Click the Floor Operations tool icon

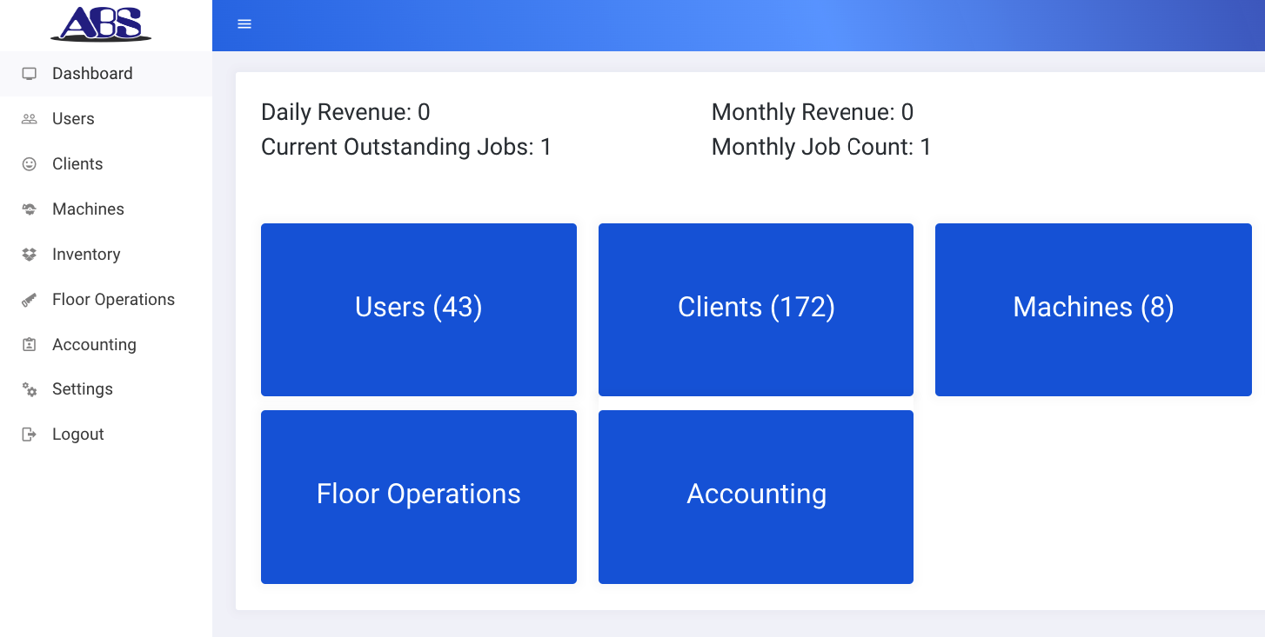click(x=30, y=300)
